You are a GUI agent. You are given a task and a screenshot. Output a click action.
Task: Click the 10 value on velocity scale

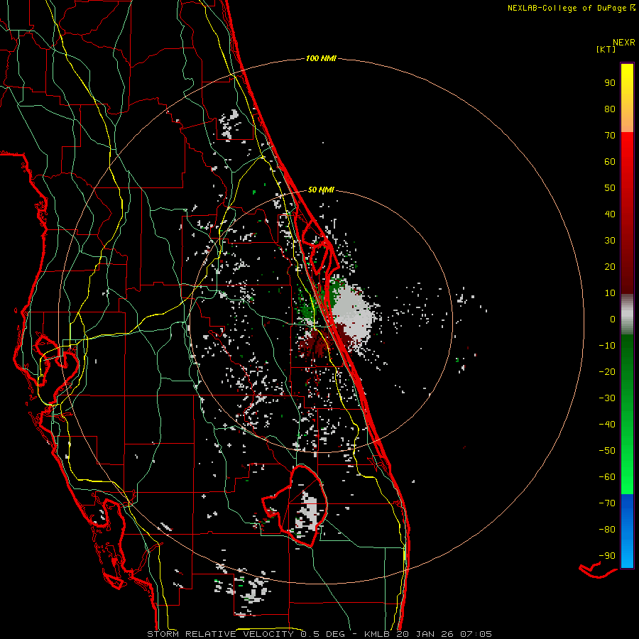pos(610,293)
